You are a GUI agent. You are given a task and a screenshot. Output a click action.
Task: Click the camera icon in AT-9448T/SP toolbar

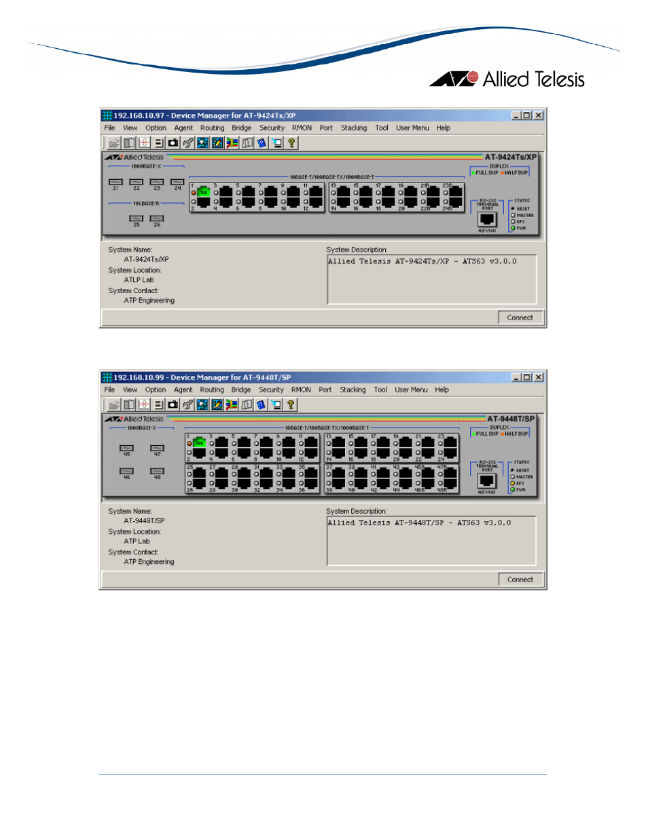click(x=173, y=405)
